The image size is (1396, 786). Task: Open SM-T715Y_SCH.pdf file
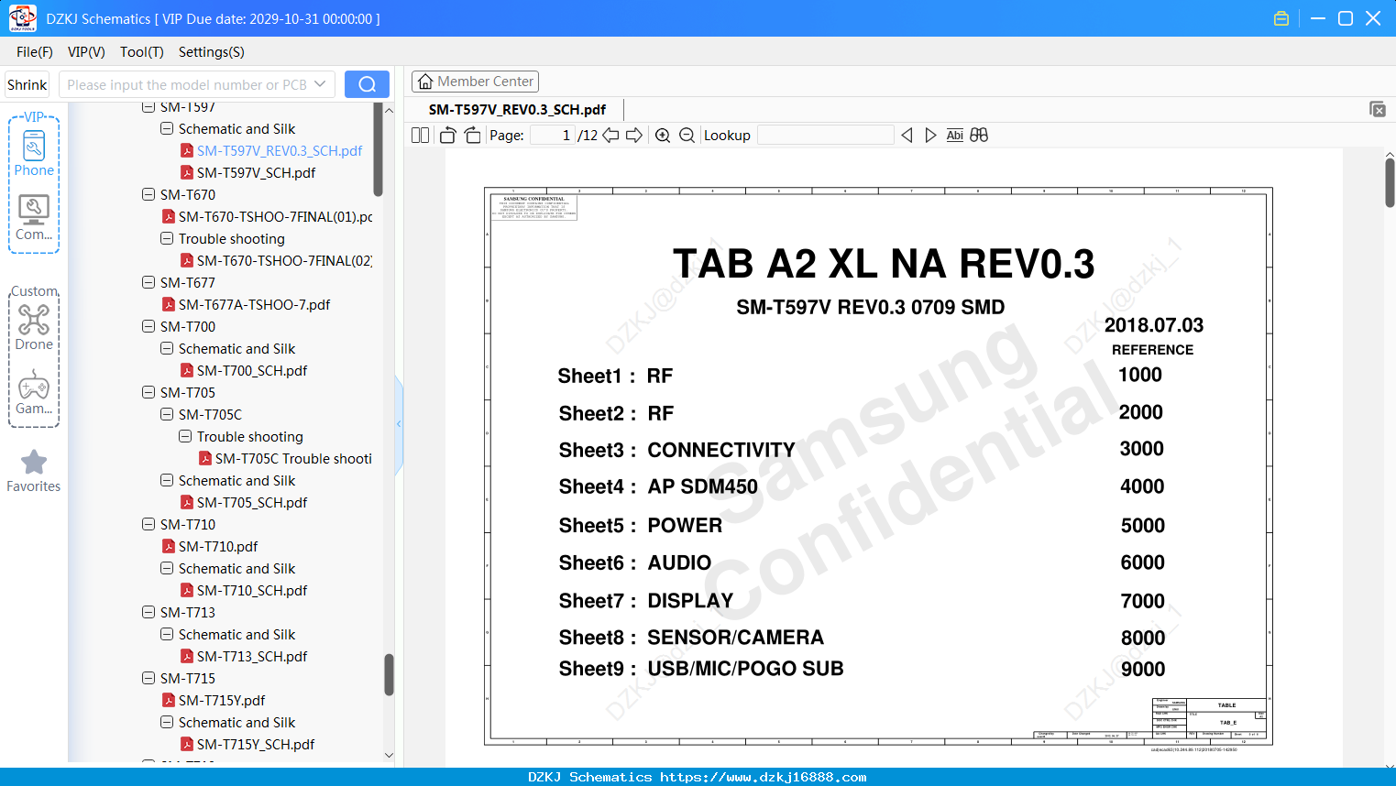coord(247,744)
